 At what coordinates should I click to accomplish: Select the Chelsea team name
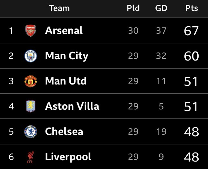pos(64,131)
